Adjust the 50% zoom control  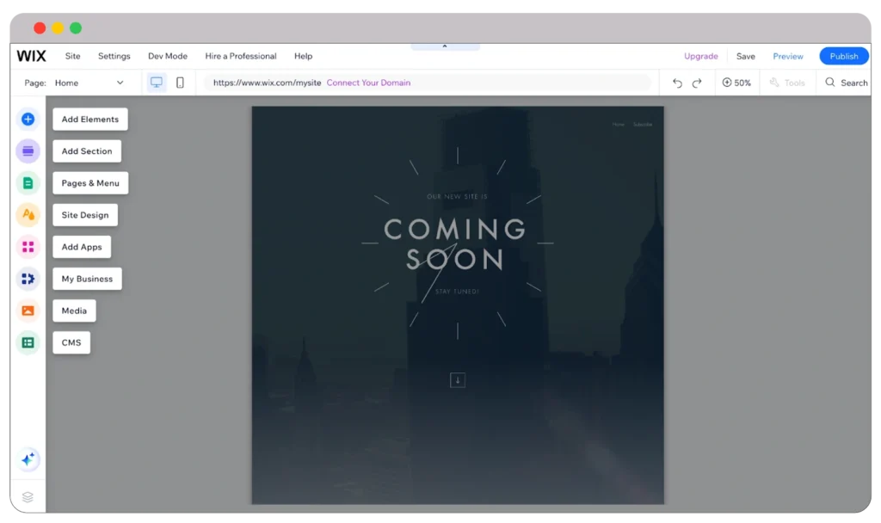pyautogui.click(x=736, y=83)
